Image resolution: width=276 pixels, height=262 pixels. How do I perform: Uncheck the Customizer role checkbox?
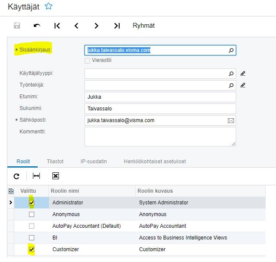(32, 249)
